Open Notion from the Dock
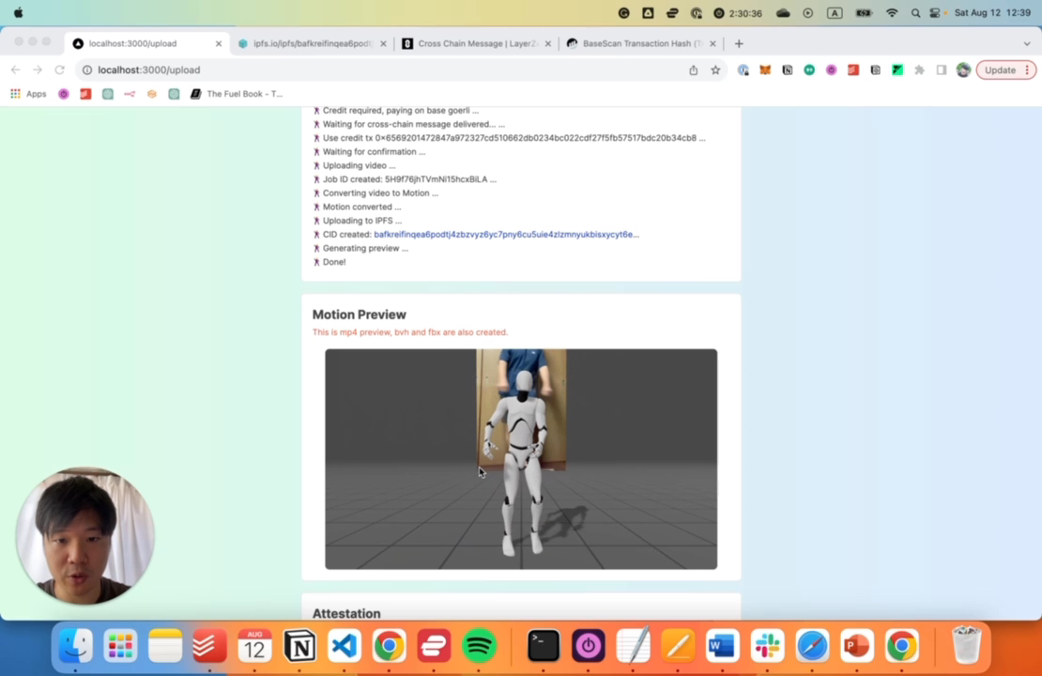The width and height of the screenshot is (1042, 676). point(299,645)
